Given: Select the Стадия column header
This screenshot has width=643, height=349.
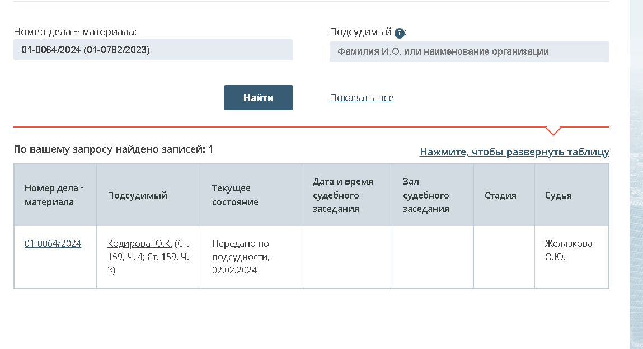Looking at the screenshot, I should coord(500,195).
